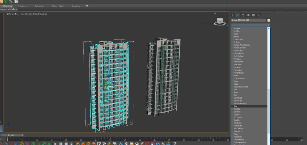
Task: Click the modifier list scrollbar up arrow
Action: 269,28
